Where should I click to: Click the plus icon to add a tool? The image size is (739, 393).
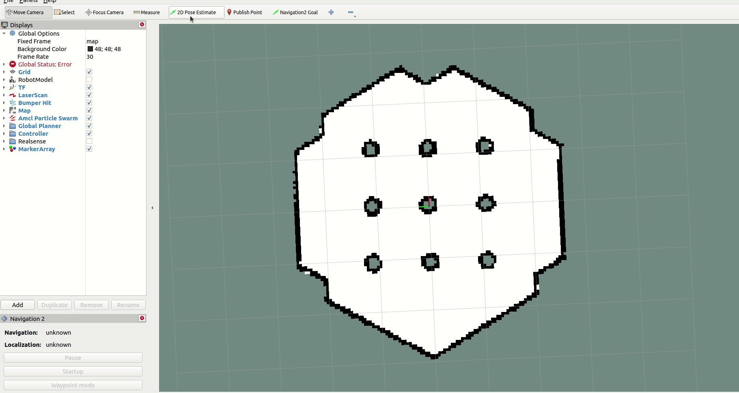(x=331, y=12)
